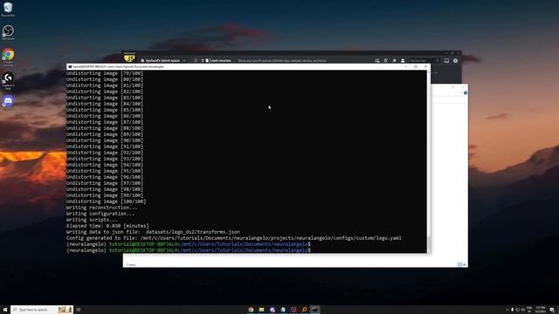Screen dimensions: 559x314
Task: Click 'Writing configuration...' output line
Action: click(100, 214)
